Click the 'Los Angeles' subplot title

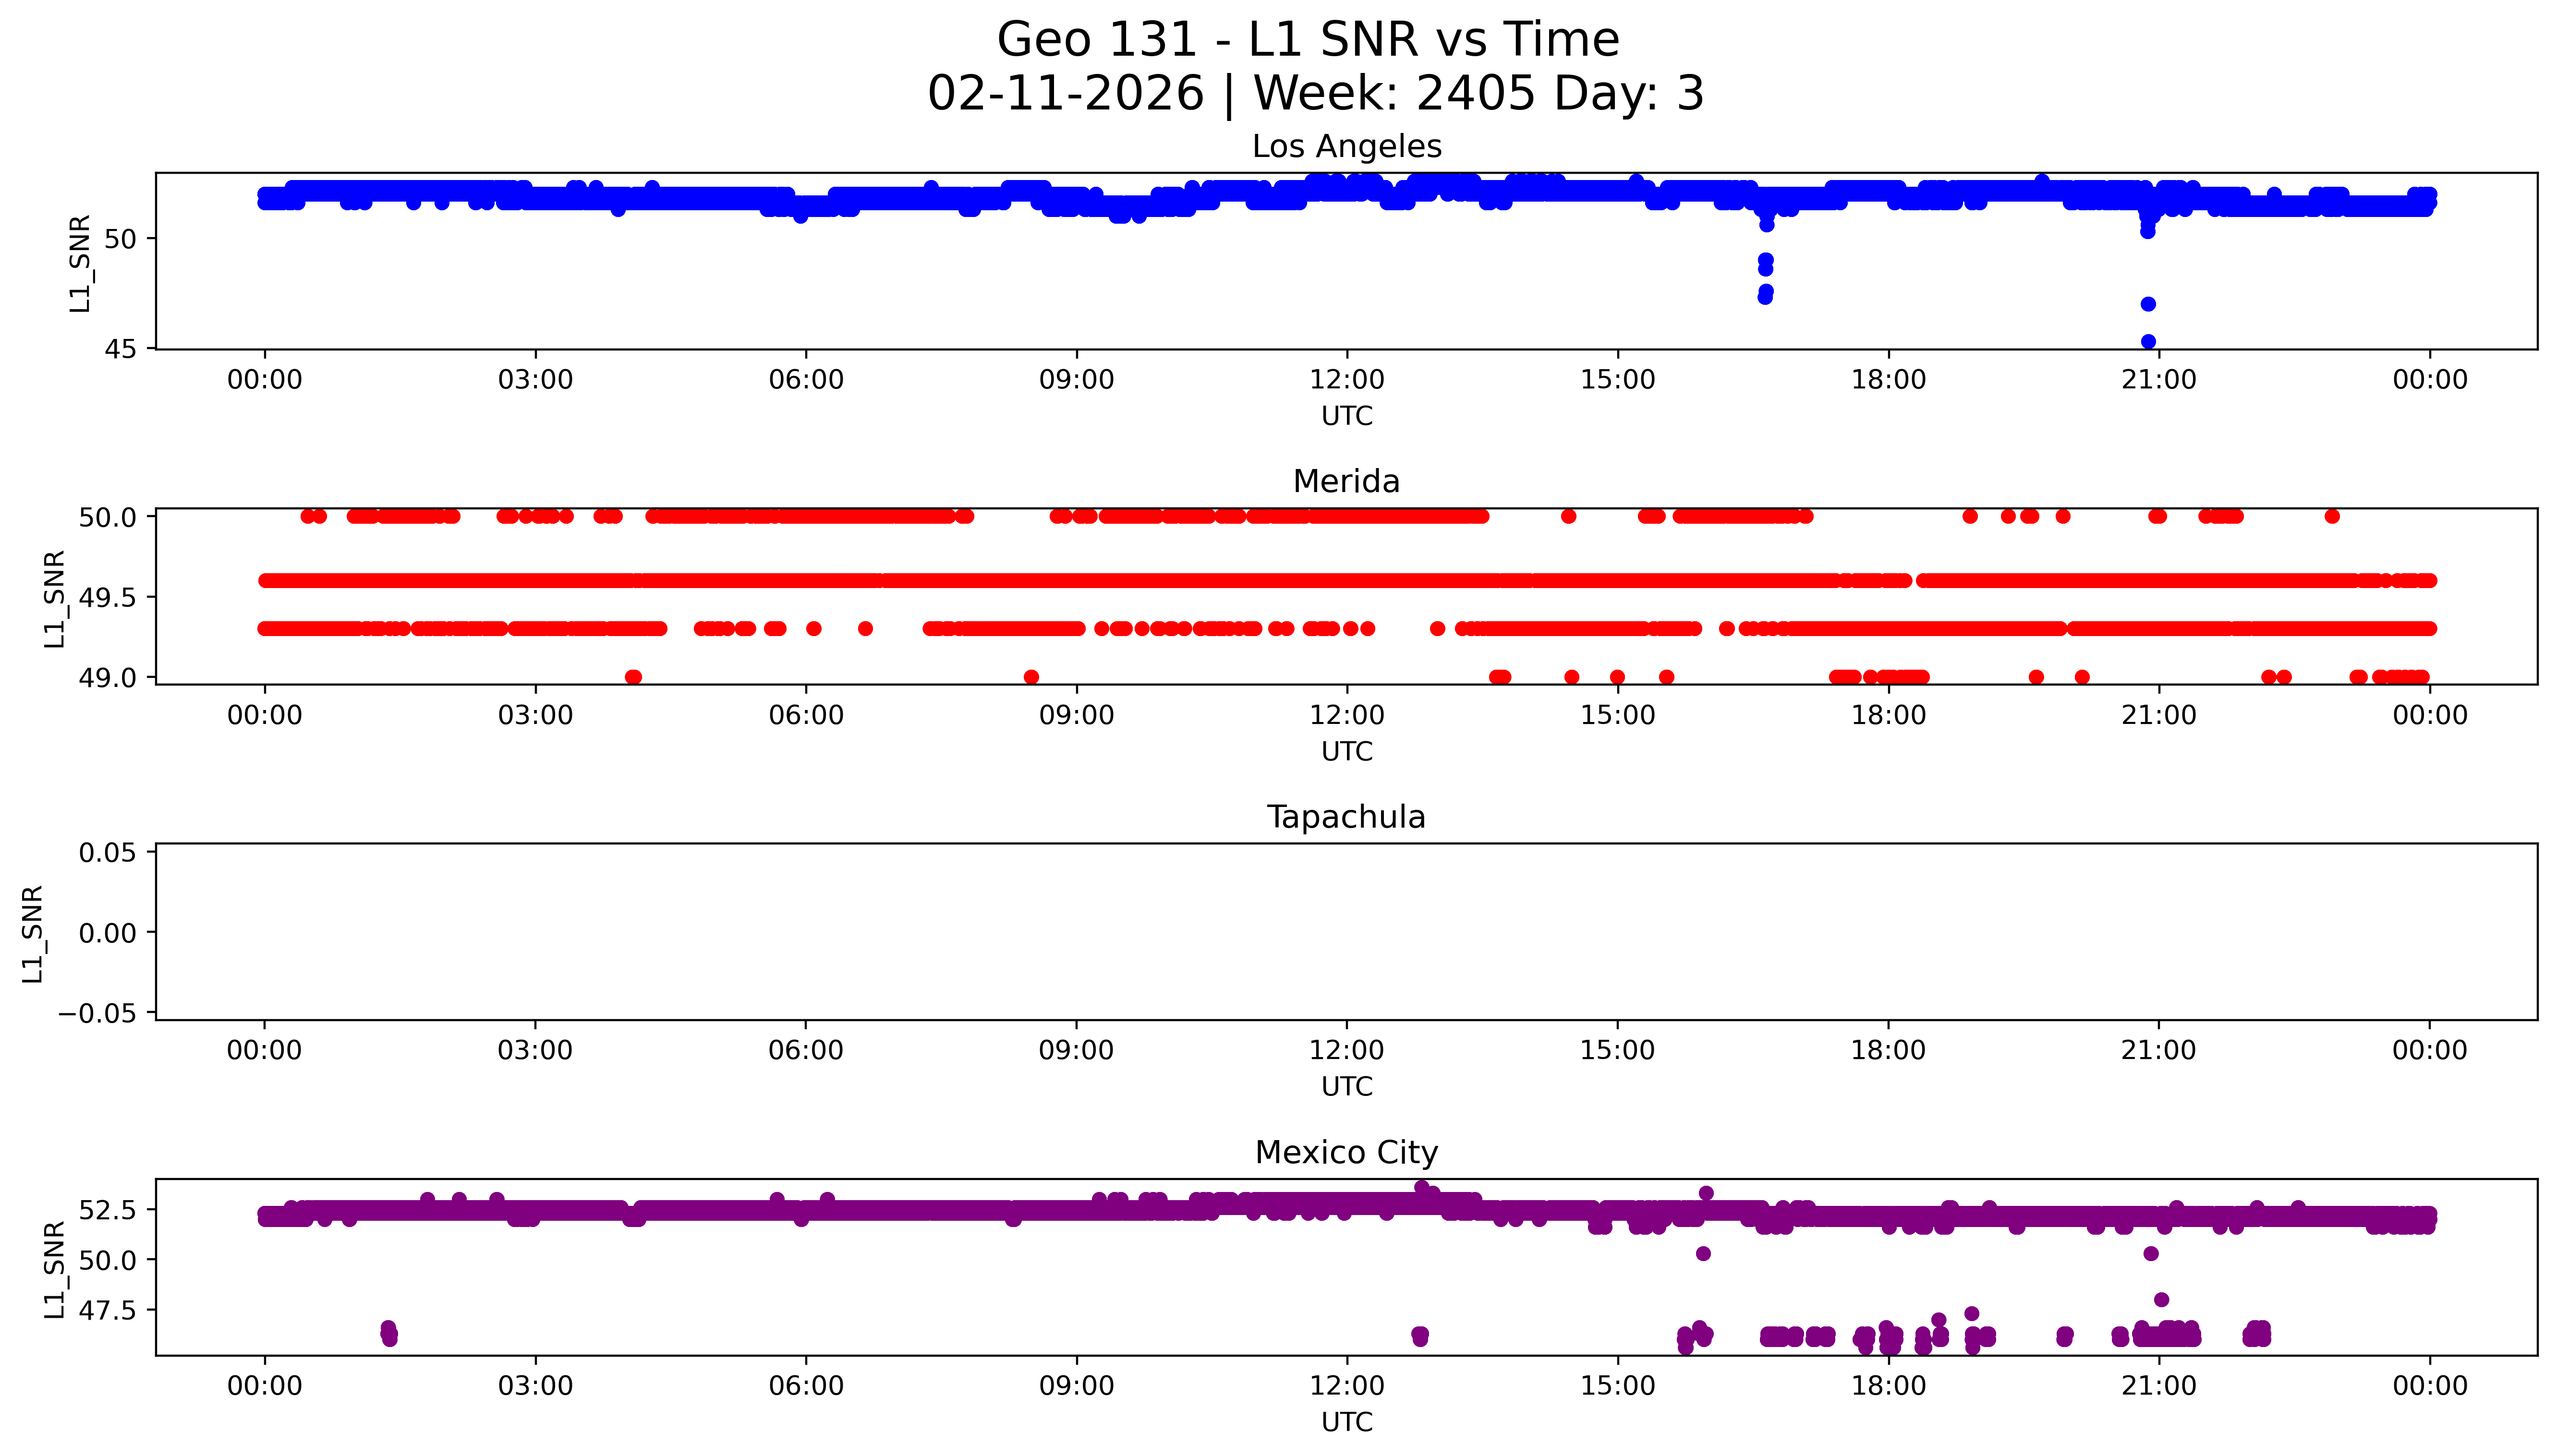[1346, 147]
